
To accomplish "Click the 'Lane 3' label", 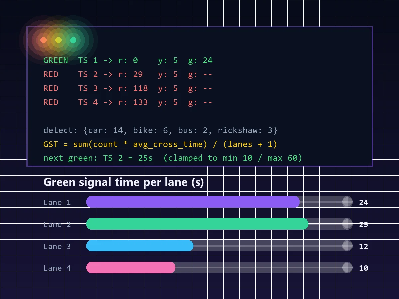I will pos(57,246).
